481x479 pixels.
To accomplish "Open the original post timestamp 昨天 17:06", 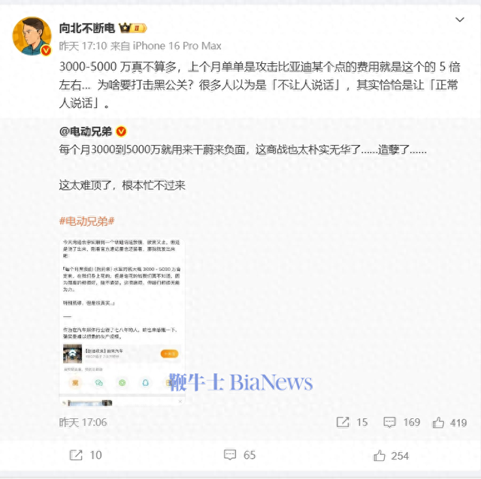I will click(x=83, y=422).
